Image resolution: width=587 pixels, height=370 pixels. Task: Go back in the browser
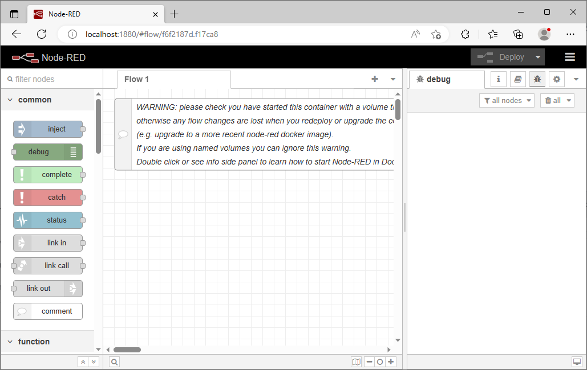pos(17,34)
